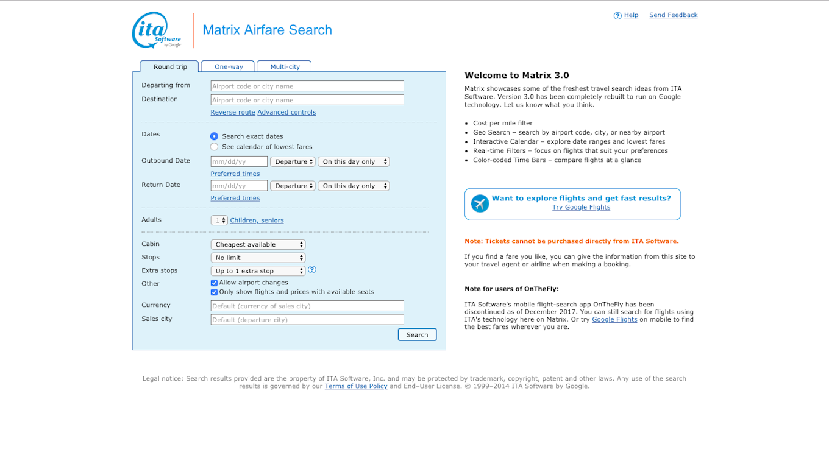Click the airplane icon in Google Flights banner
The height and width of the screenshot is (455, 829).
[x=480, y=203]
